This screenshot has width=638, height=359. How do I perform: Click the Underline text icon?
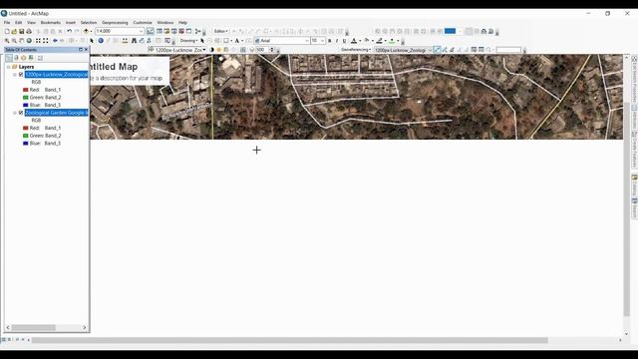(x=344, y=41)
